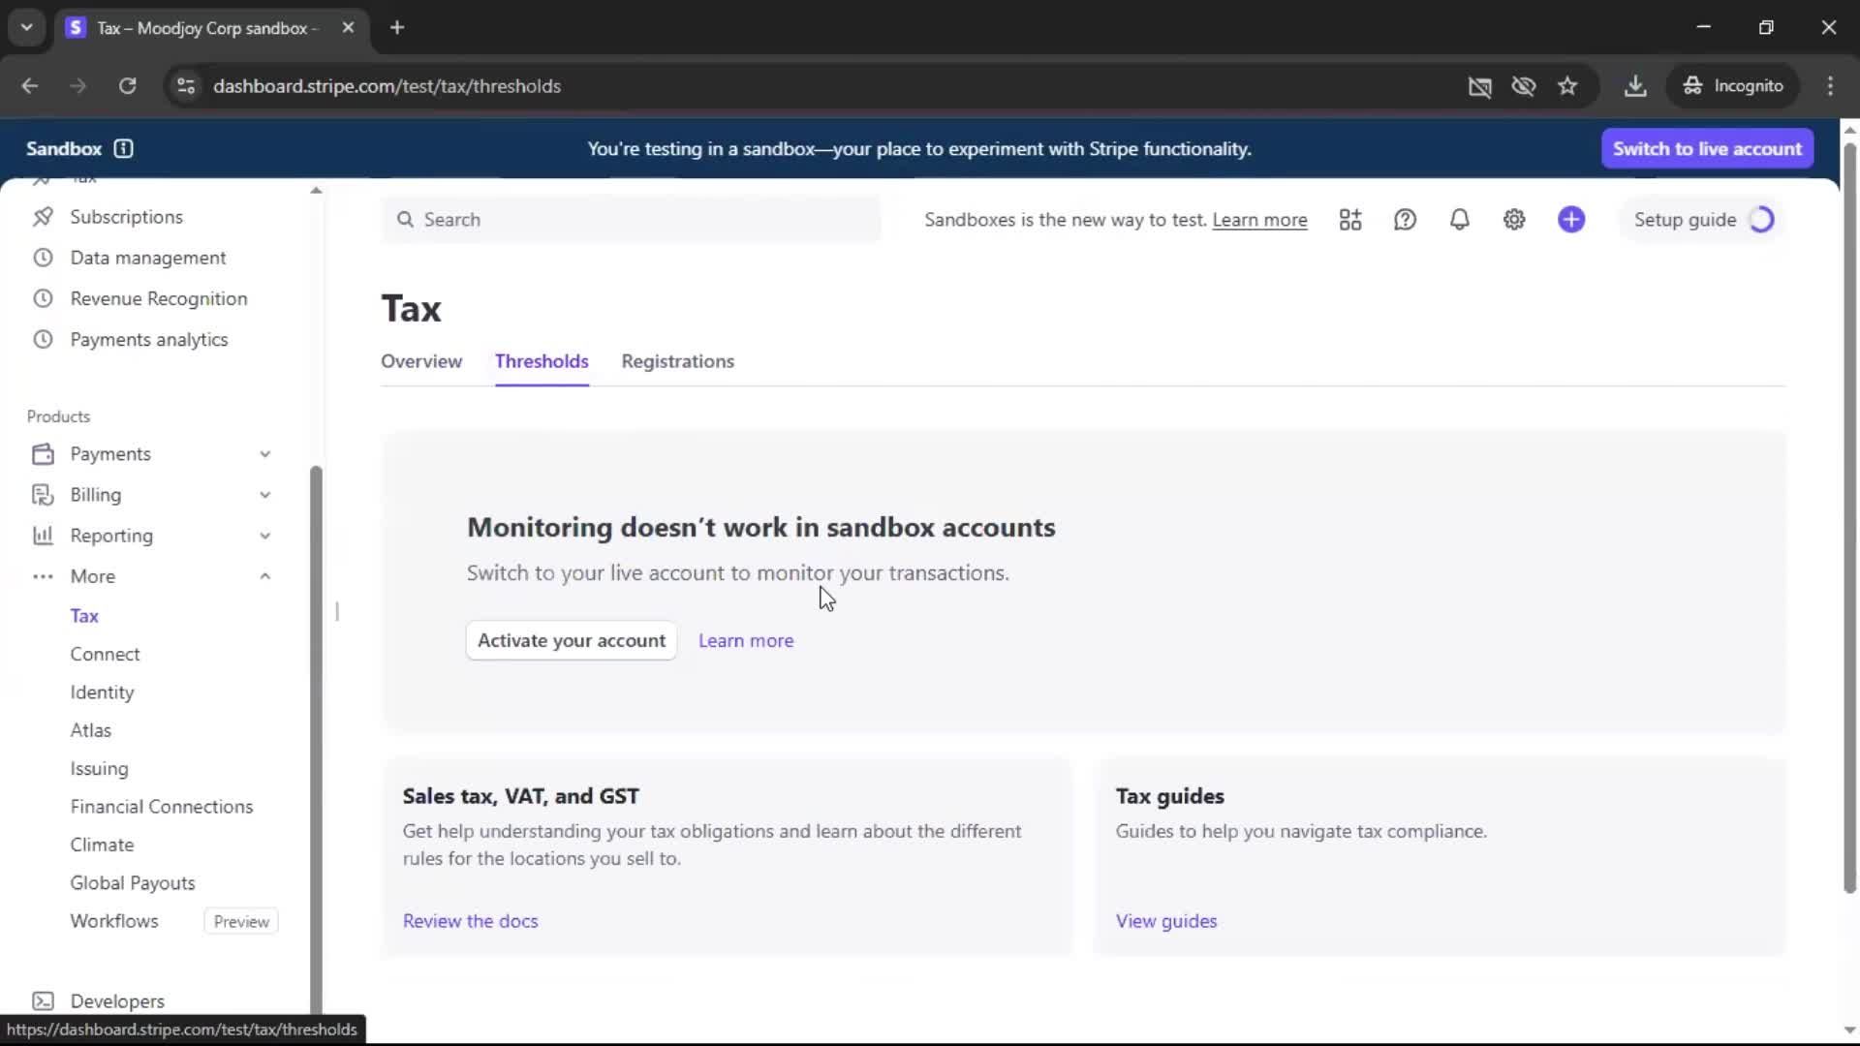This screenshot has width=1860, height=1046.
Task: Click Switch to live account button
Action: [1707, 148]
